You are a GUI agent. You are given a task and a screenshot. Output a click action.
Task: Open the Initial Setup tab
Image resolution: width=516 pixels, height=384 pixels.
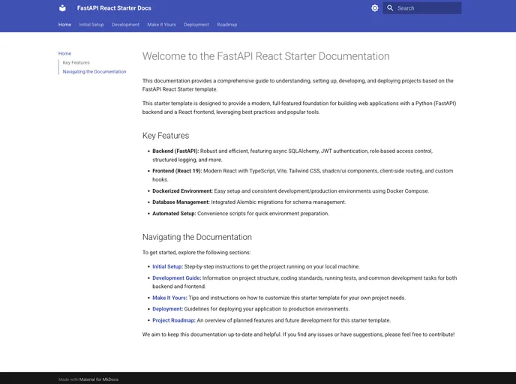(91, 25)
